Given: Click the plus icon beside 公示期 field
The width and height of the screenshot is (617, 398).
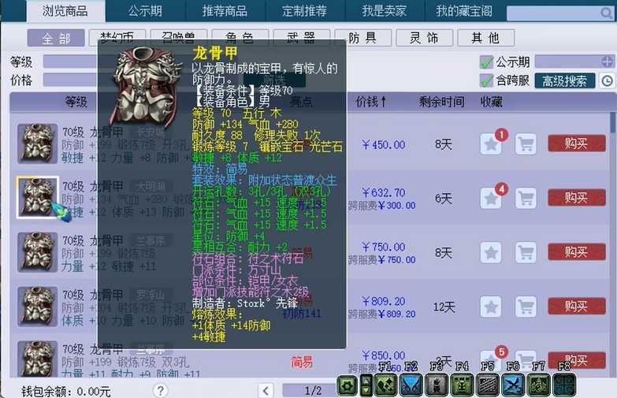Looking at the screenshot, I should pos(608,61).
